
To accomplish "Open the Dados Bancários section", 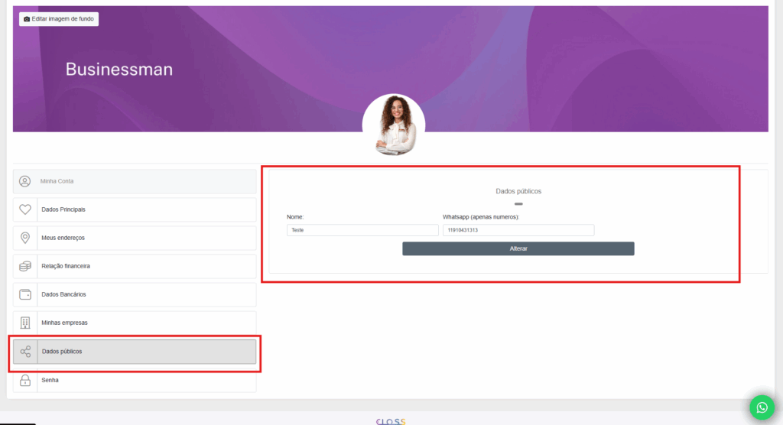I will 135,294.
